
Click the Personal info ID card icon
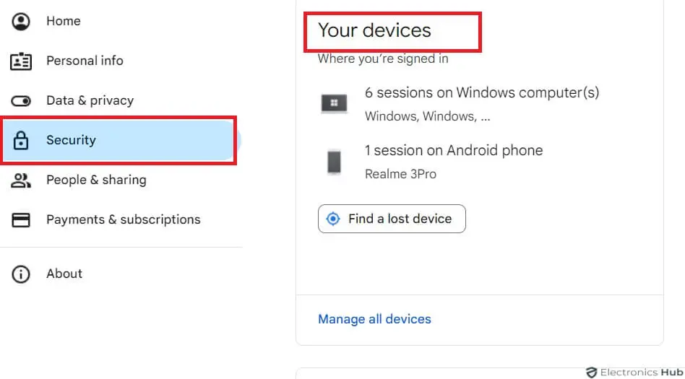click(21, 61)
